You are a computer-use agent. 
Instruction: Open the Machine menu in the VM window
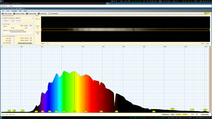coord(4,6)
